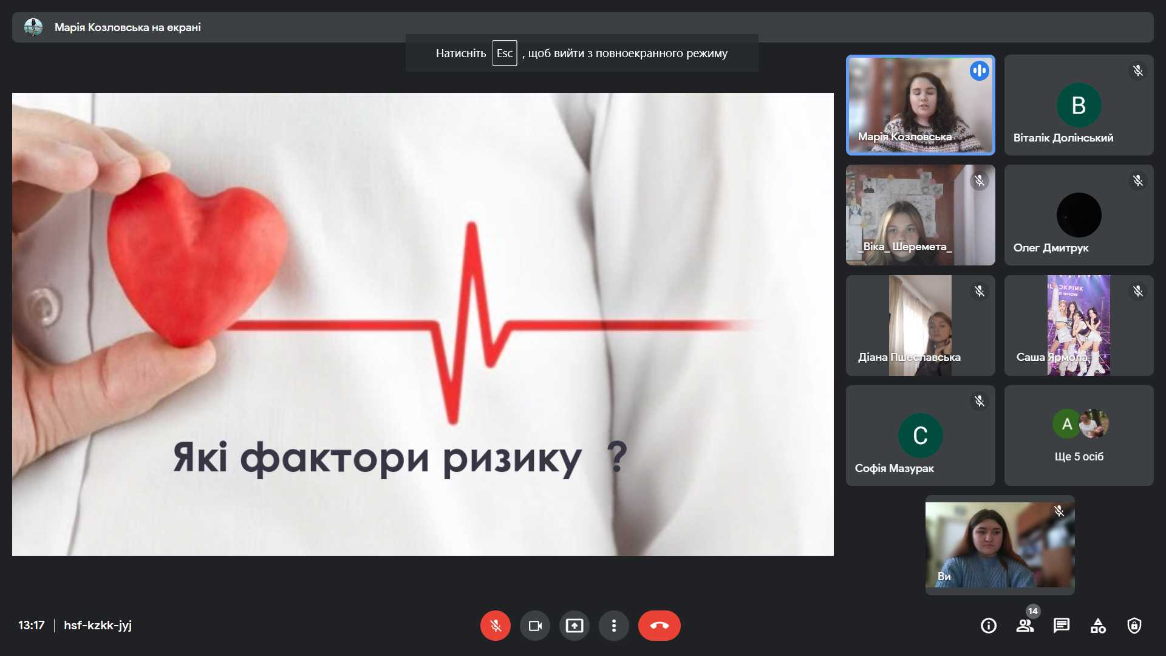Click presenter avatar in top banner
Image resolution: width=1166 pixels, height=656 pixels.
[x=33, y=27]
